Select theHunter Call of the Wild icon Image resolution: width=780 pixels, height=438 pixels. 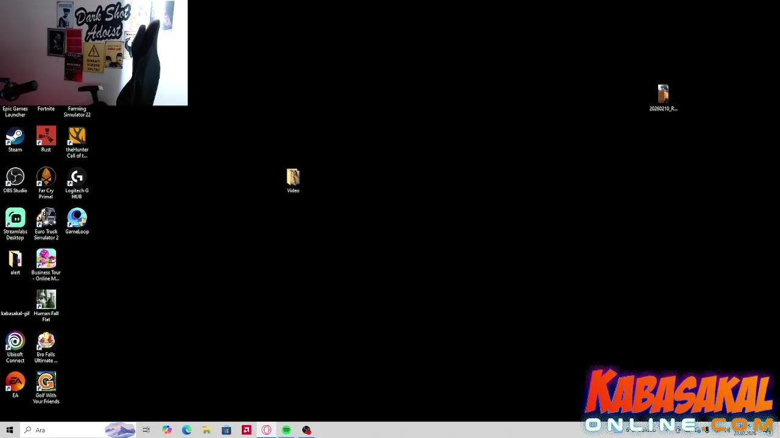(77, 136)
